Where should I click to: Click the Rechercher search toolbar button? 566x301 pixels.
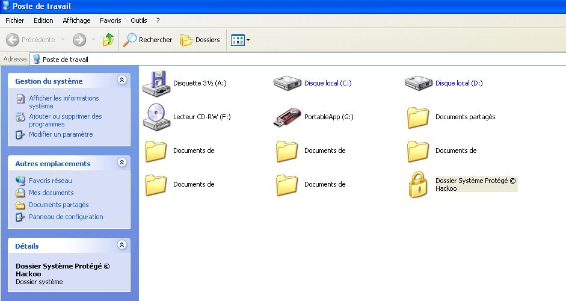click(x=148, y=40)
